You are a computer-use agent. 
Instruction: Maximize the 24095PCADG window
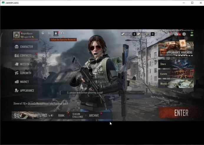[x=192, y=3]
